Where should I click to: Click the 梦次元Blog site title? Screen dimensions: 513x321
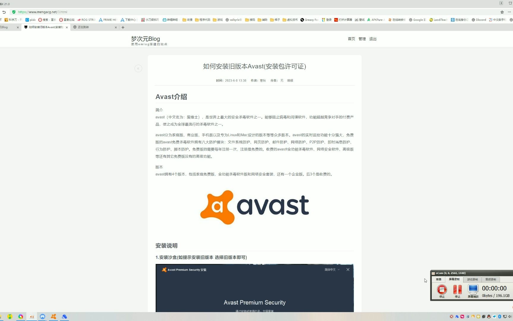pyautogui.click(x=145, y=39)
